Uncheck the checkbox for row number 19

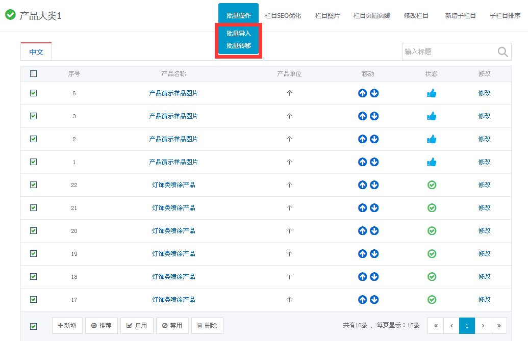point(34,254)
